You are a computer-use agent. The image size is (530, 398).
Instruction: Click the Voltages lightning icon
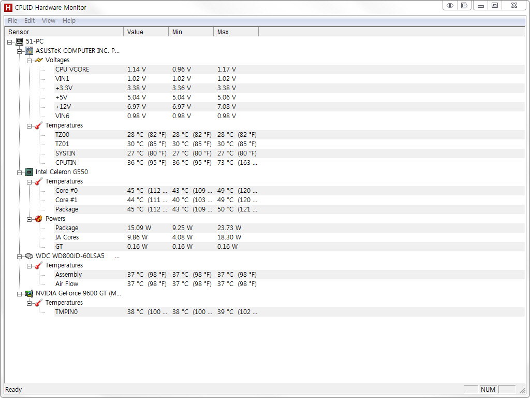39,60
